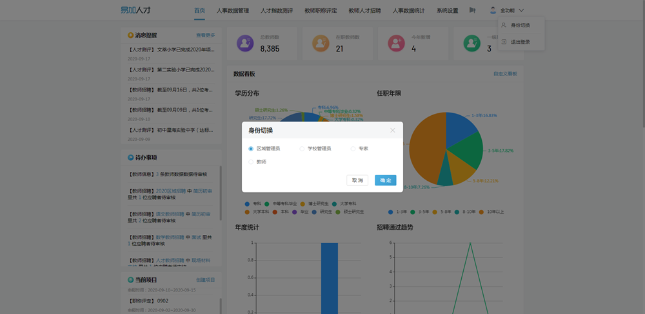645x314 pixels.
Task: Click the pink 今年新增 icon
Action: [396, 43]
